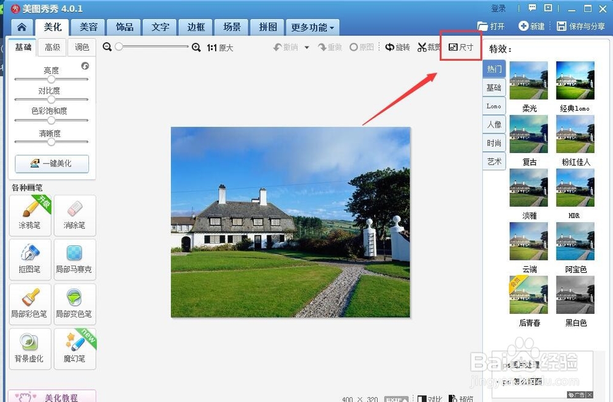613x402 pixels.
Task: Select the 局部变色笔 tool
Action: coord(75,304)
